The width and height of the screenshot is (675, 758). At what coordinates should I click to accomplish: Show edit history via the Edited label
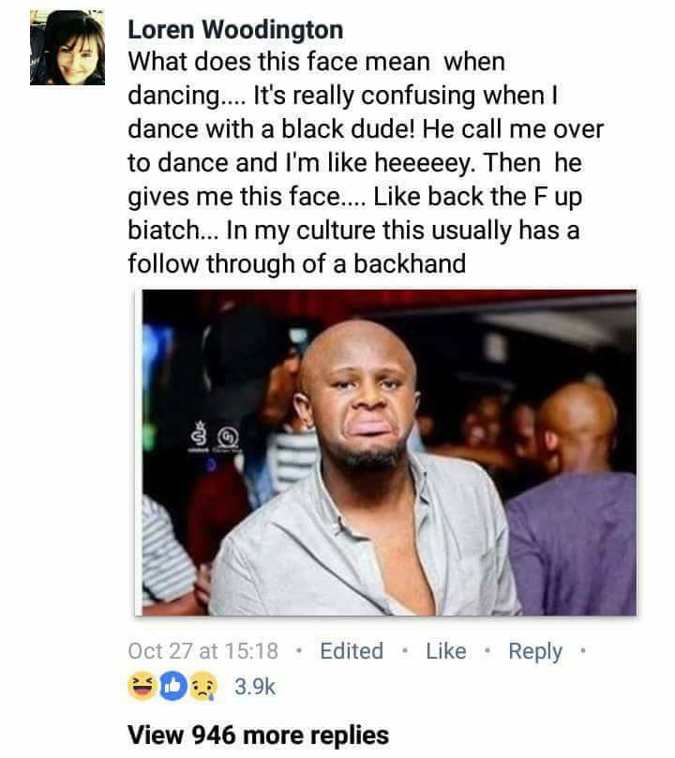point(352,651)
